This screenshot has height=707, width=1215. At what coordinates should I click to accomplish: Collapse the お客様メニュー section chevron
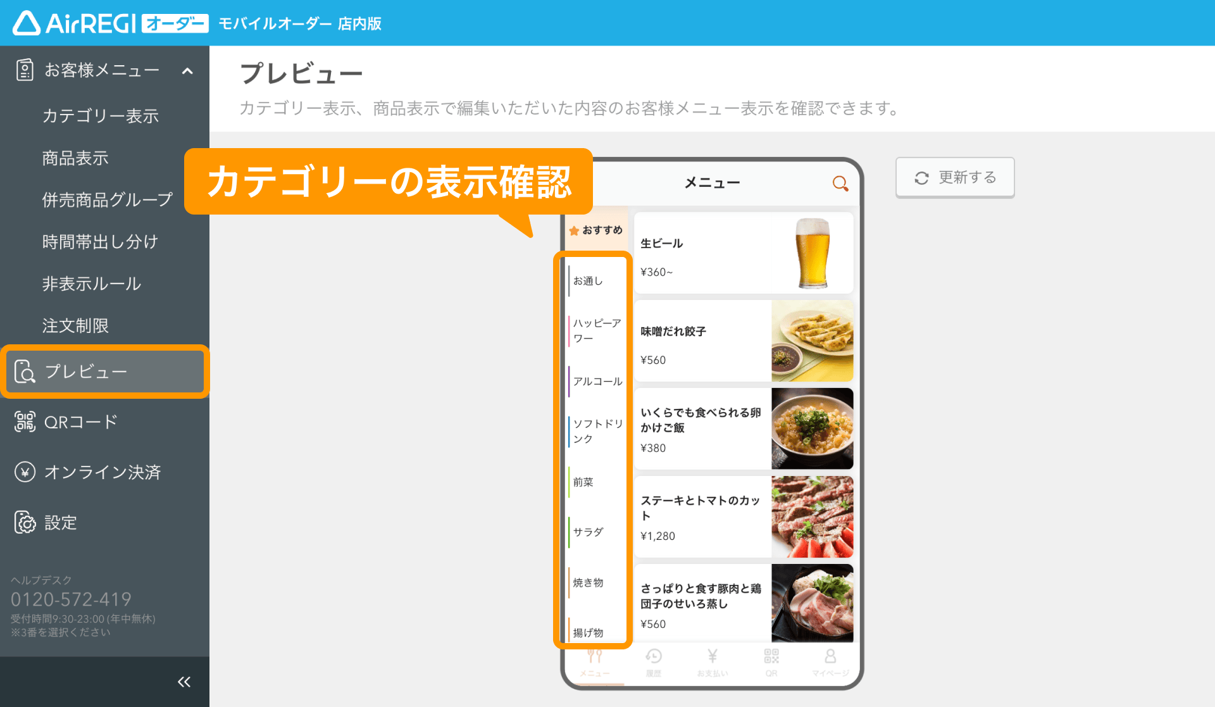tap(185, 72)
